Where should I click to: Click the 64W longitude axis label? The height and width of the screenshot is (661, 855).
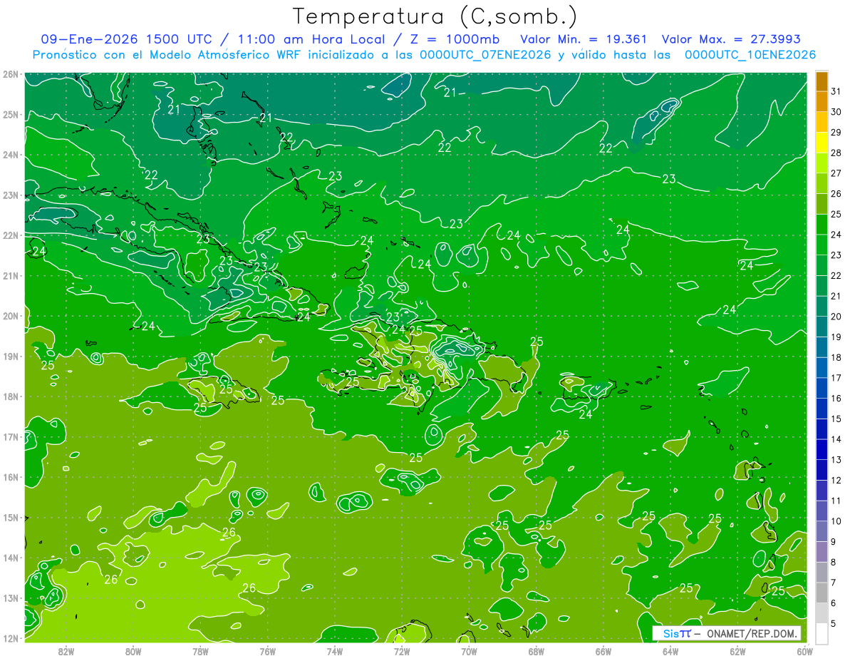[x=670, y=650]
